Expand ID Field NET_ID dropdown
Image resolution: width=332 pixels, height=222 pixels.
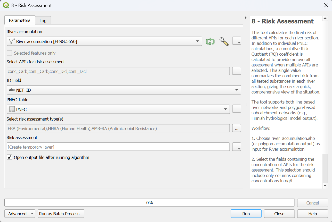click(x=124, y=90)
